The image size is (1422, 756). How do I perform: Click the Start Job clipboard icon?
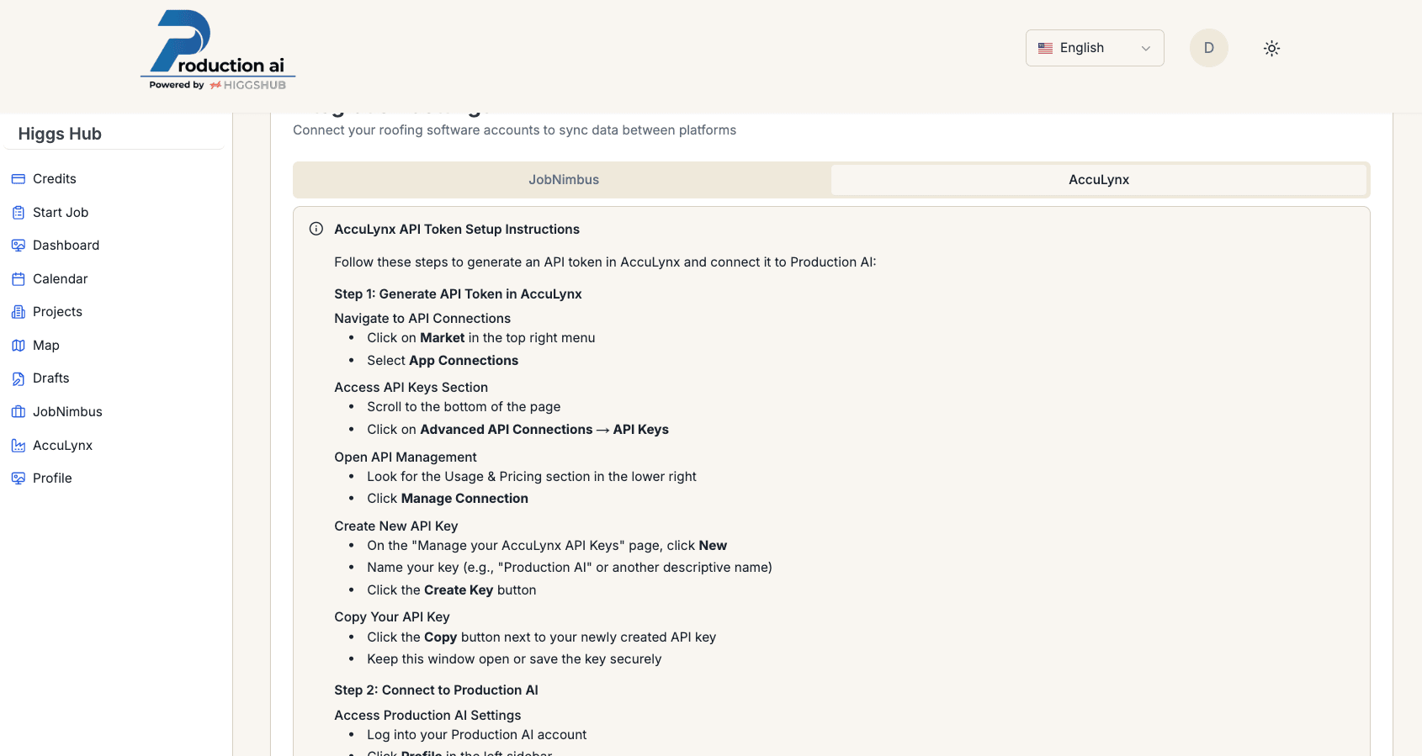(x=19, y=212)
